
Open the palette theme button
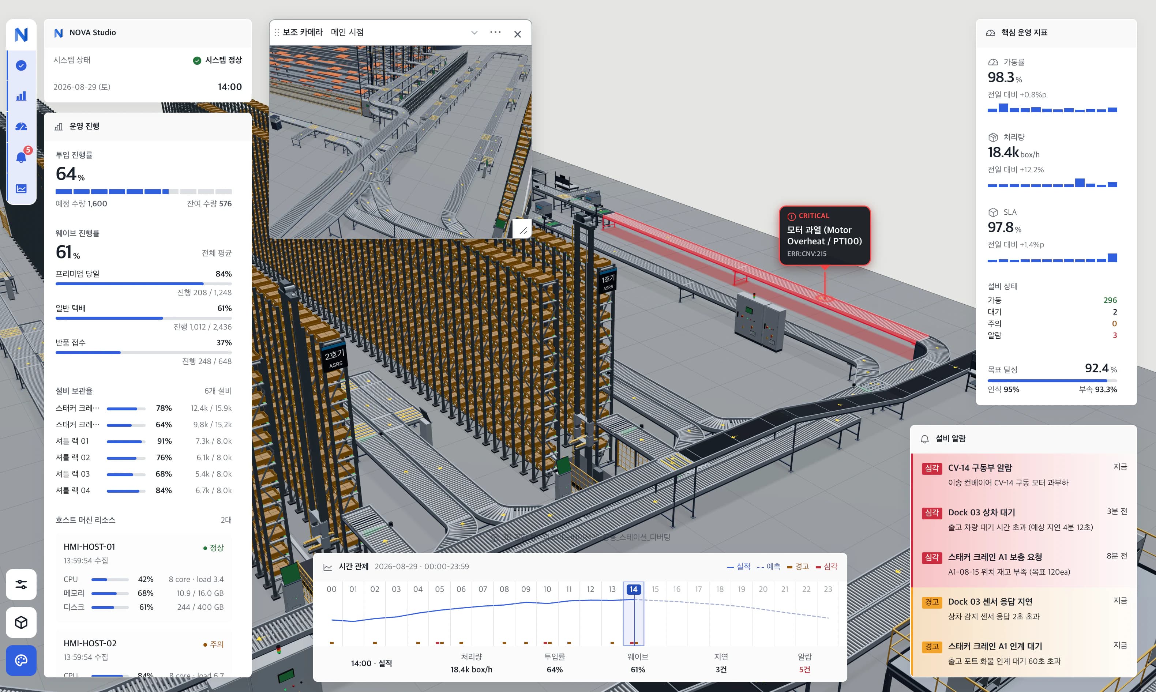[x=21, y=661]
